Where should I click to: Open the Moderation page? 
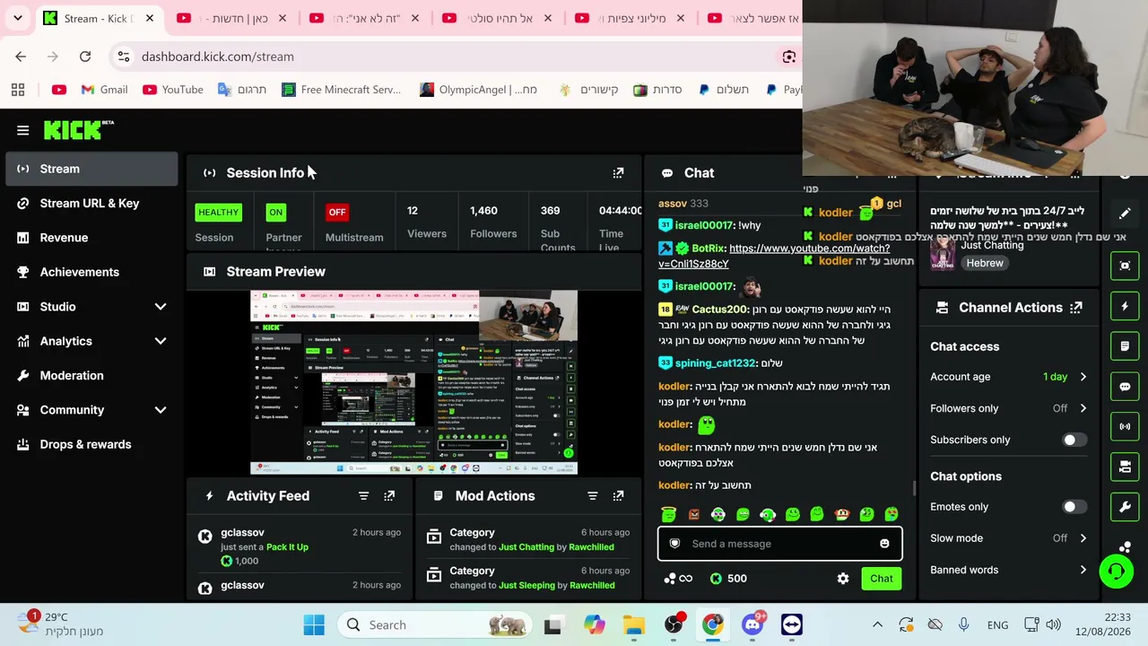91,376
